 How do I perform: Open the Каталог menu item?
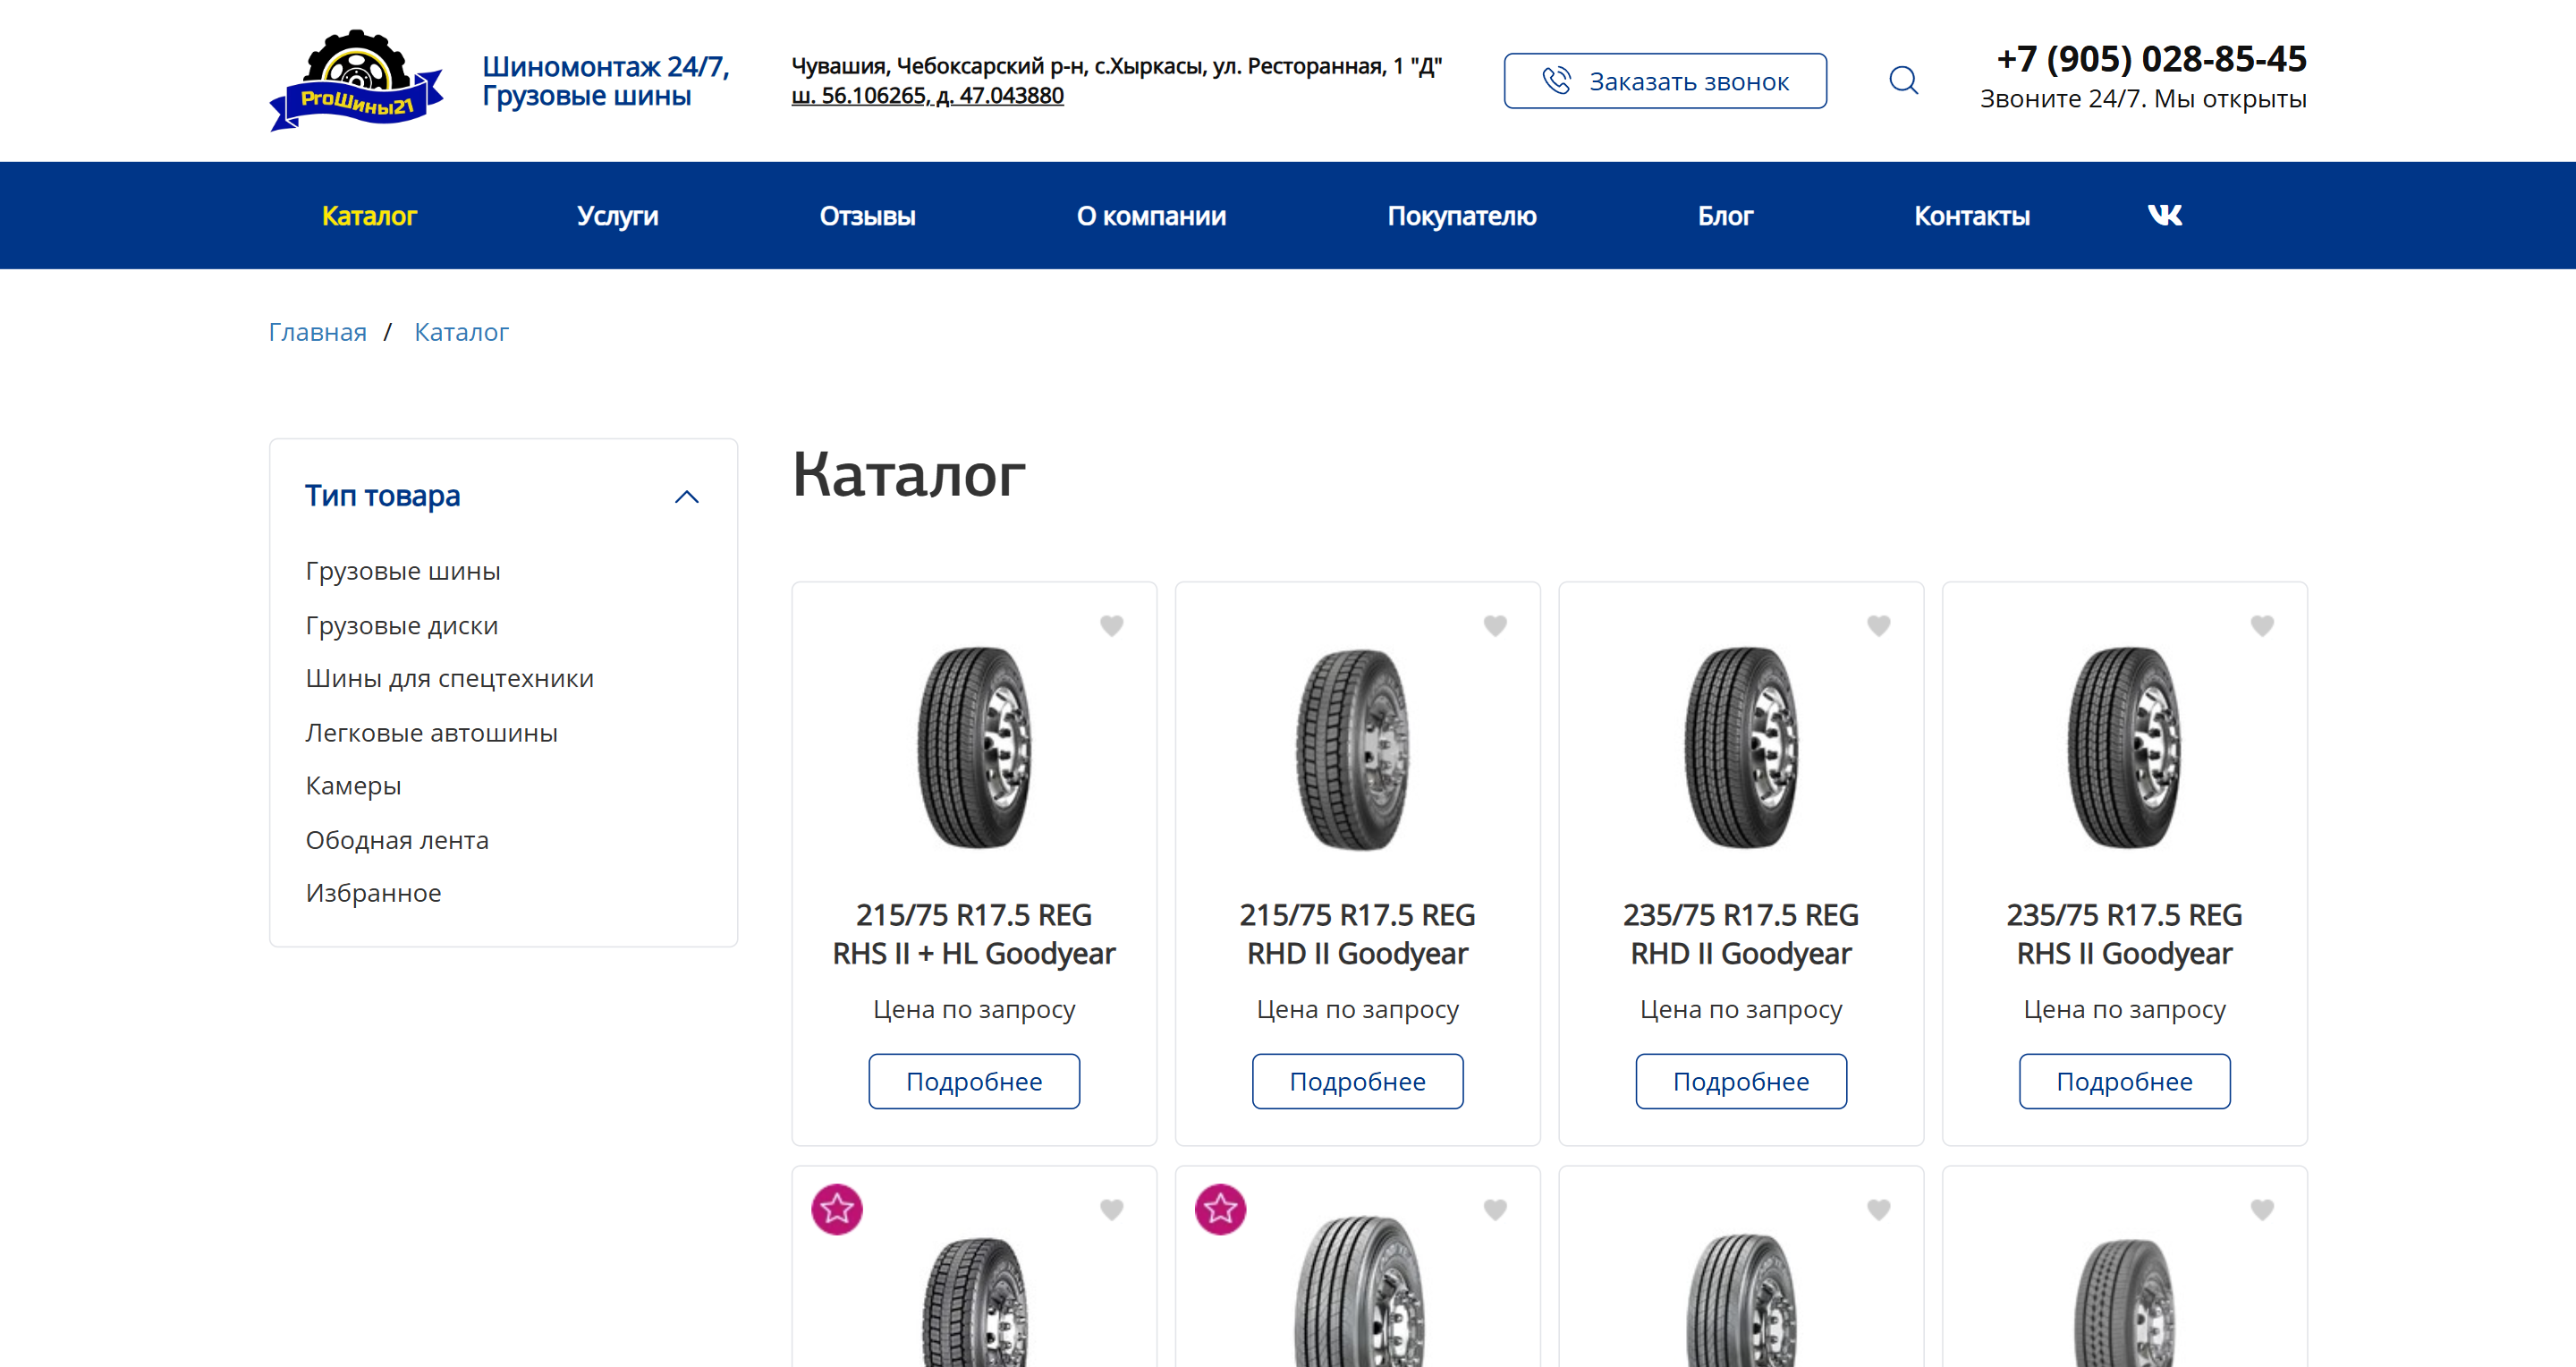coord(369,216)
